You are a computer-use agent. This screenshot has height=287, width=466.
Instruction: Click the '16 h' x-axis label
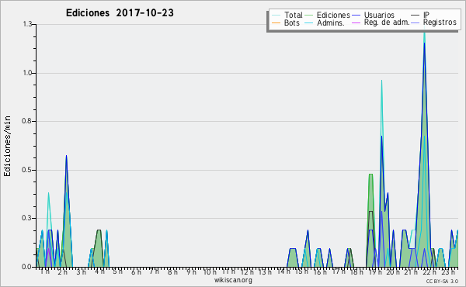(320, 271)
